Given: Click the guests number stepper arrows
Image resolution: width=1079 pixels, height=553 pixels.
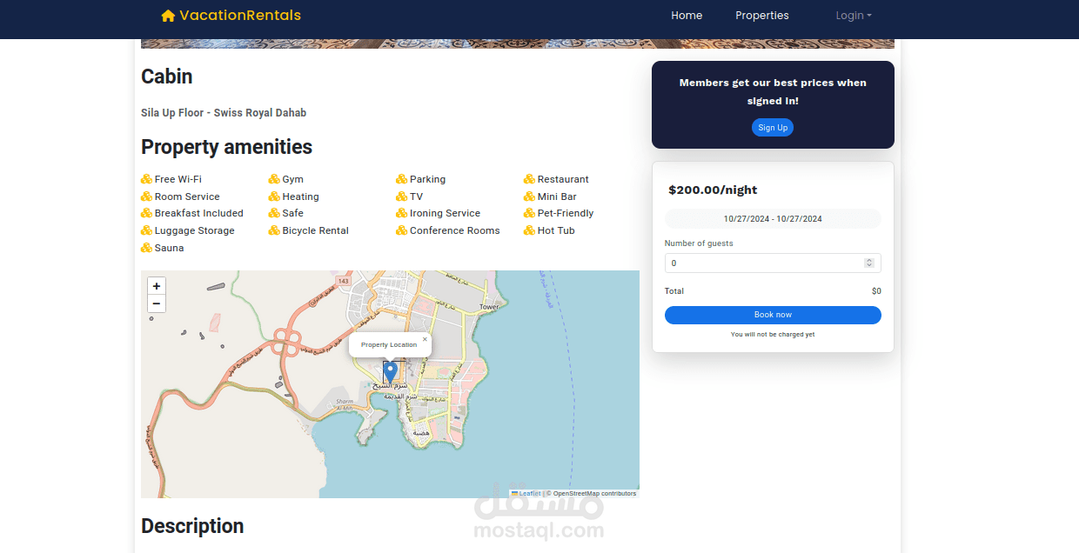Looking at the screenshot, I should (869, 263).
